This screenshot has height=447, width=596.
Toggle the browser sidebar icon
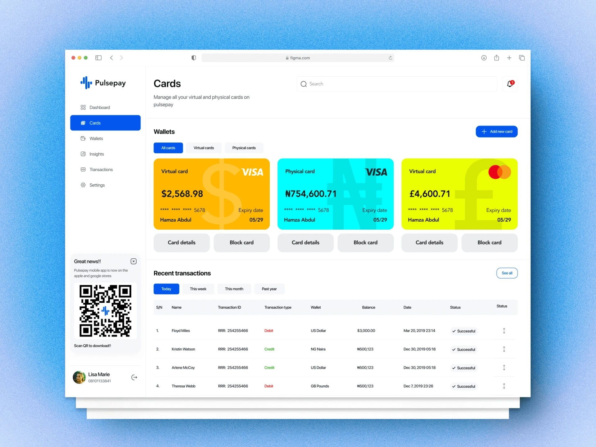tap(98, 58)
